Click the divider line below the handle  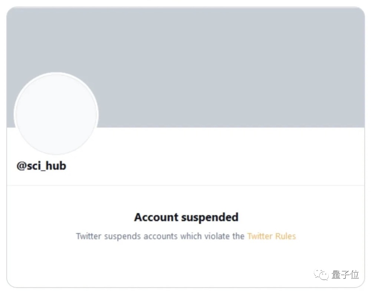[x=185, y=185]
